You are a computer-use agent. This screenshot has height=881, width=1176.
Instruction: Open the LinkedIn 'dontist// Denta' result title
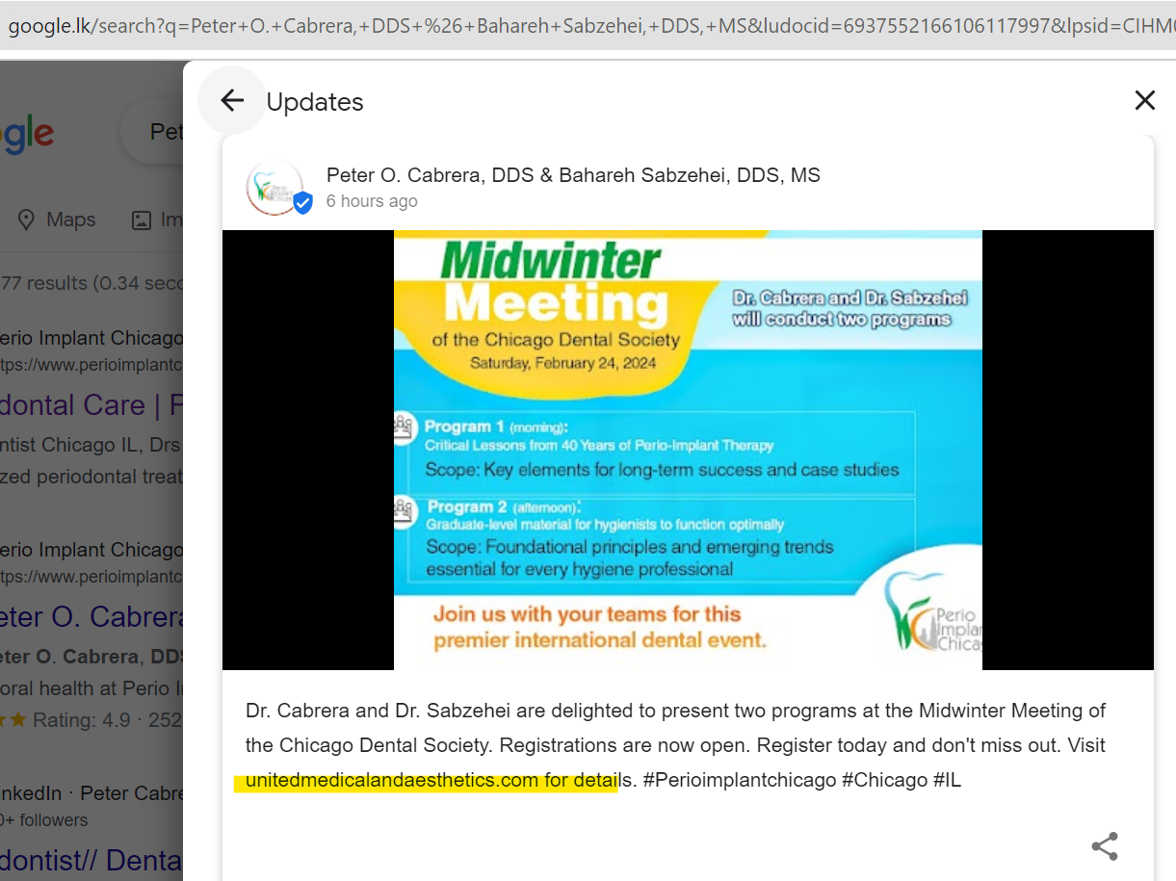(x=91, y=860)
